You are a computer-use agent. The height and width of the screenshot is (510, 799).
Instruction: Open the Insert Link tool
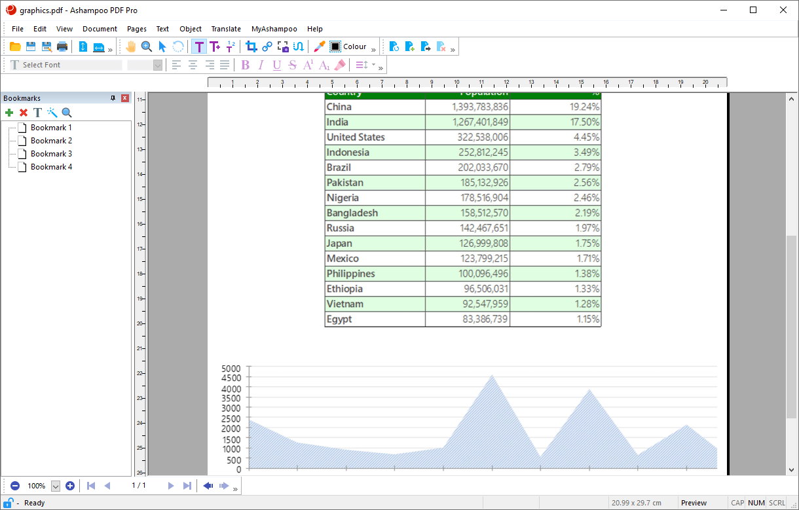click(267, 46)
